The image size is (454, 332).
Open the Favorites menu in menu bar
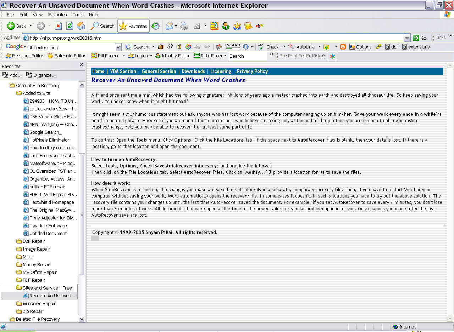pos(57,15)
